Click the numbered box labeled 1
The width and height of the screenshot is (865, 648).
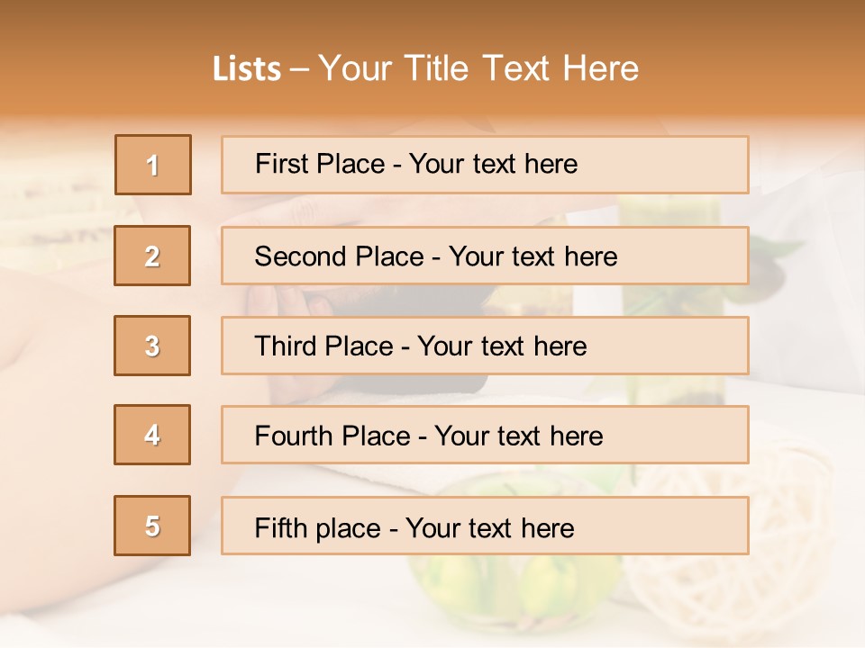click(153, 165)
